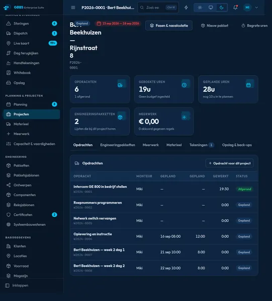Open Opslag storage icon
This screenshot has width=272, height=301.
point(9,83)
